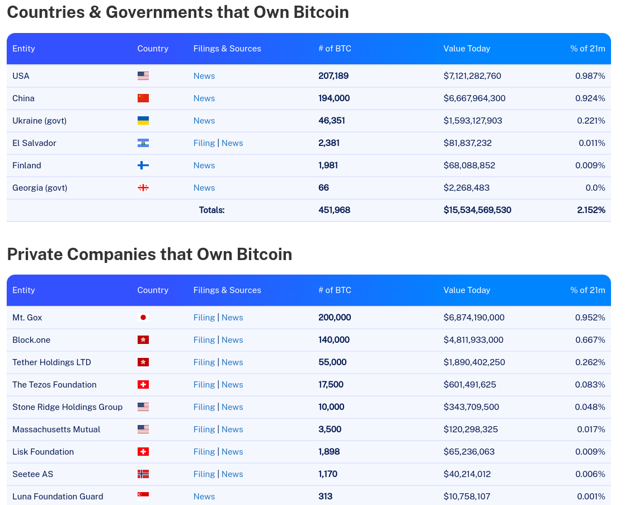This screenshot has height=505, width=625.
Task: Click the Ukraine flag icon
Action: point(143,120)
